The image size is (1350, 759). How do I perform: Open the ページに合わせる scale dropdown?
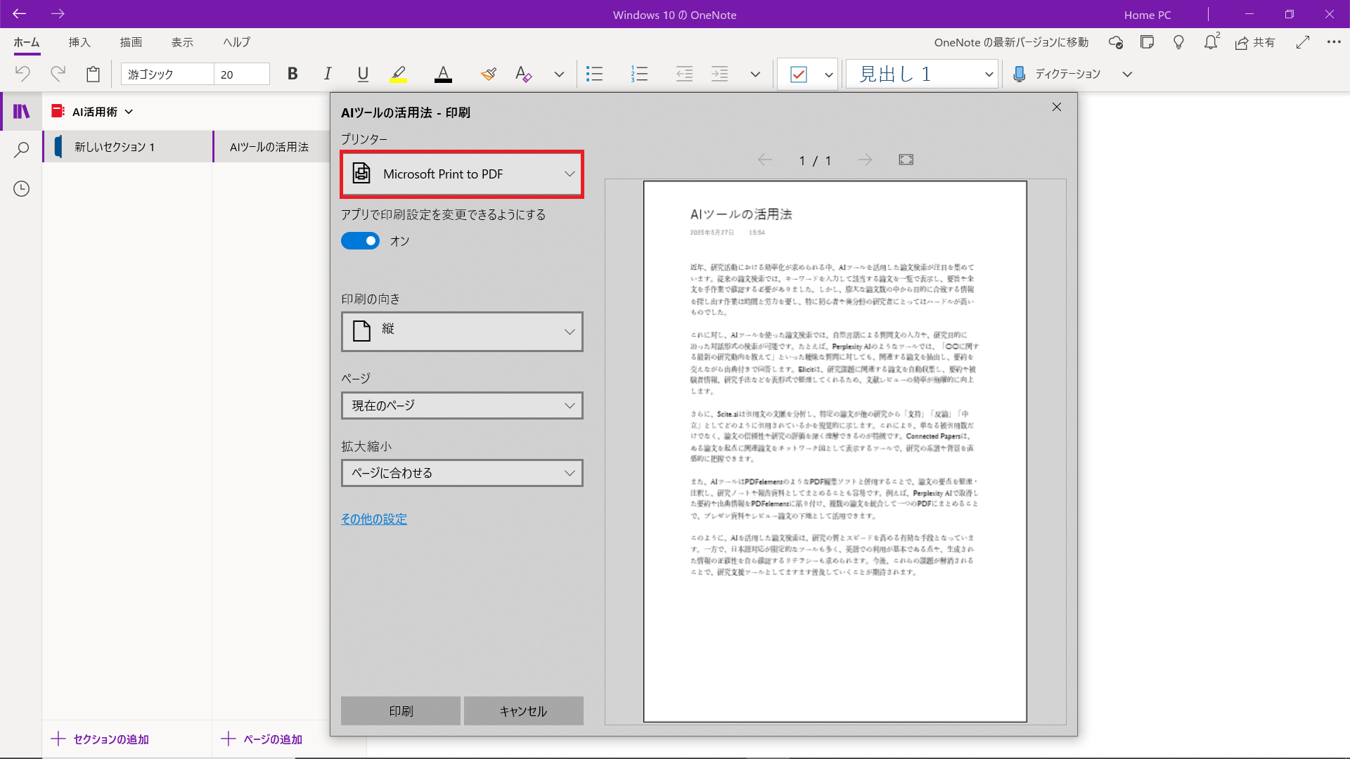point(462,473)
